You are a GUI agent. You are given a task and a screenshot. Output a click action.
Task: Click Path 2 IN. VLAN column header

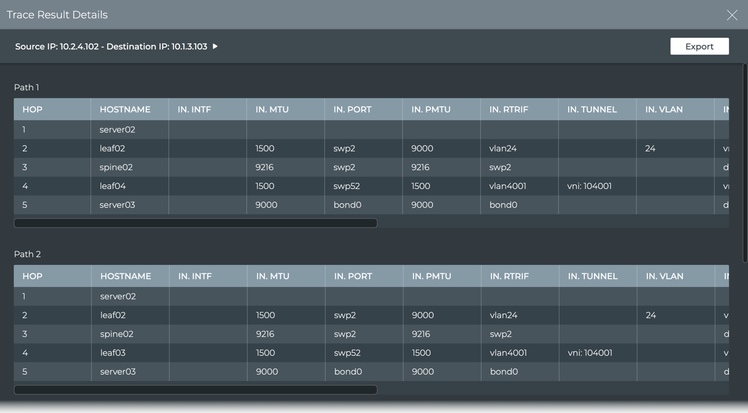pos(664,276)
